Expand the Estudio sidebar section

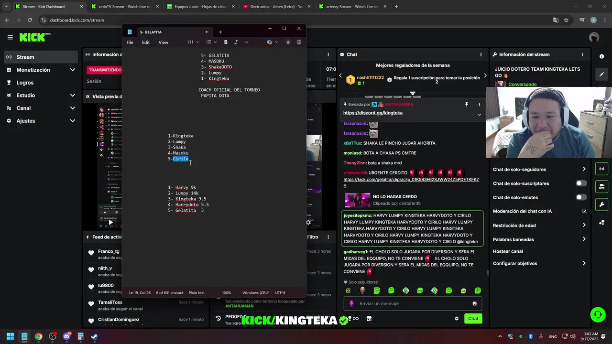coord(72,95)
